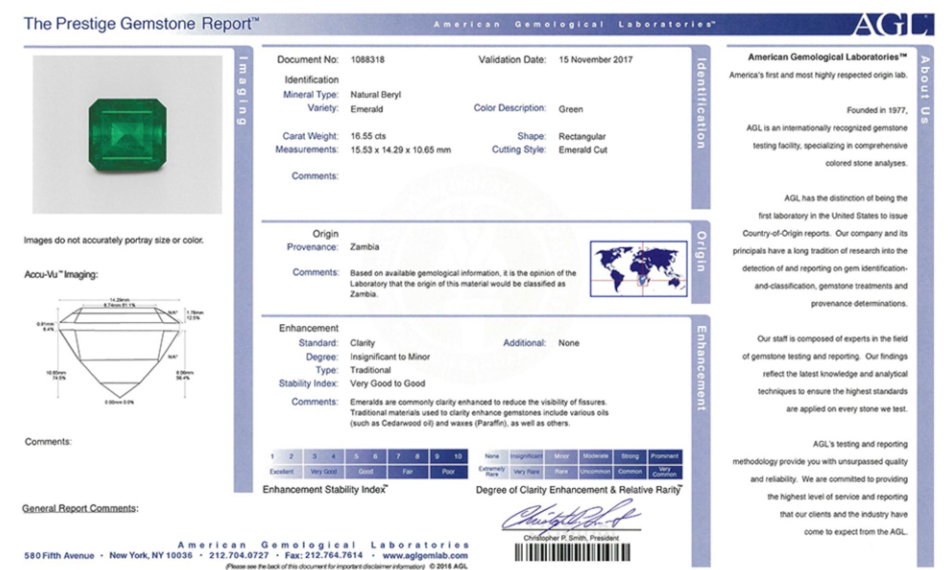Screen dimensions: 948x570
Task: Click document number 1088318
Action: coord(368,60)
